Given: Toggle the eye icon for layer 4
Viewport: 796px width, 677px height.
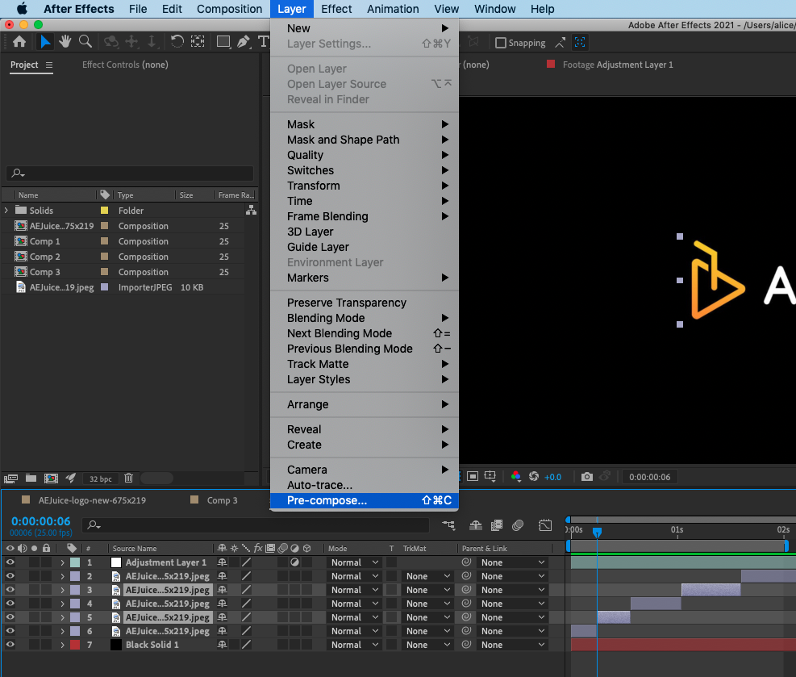Looking at the screenshot, I should [x=10, y=604].
